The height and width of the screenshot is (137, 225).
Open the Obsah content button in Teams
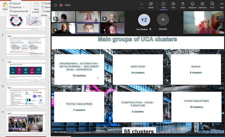point(151,5)
